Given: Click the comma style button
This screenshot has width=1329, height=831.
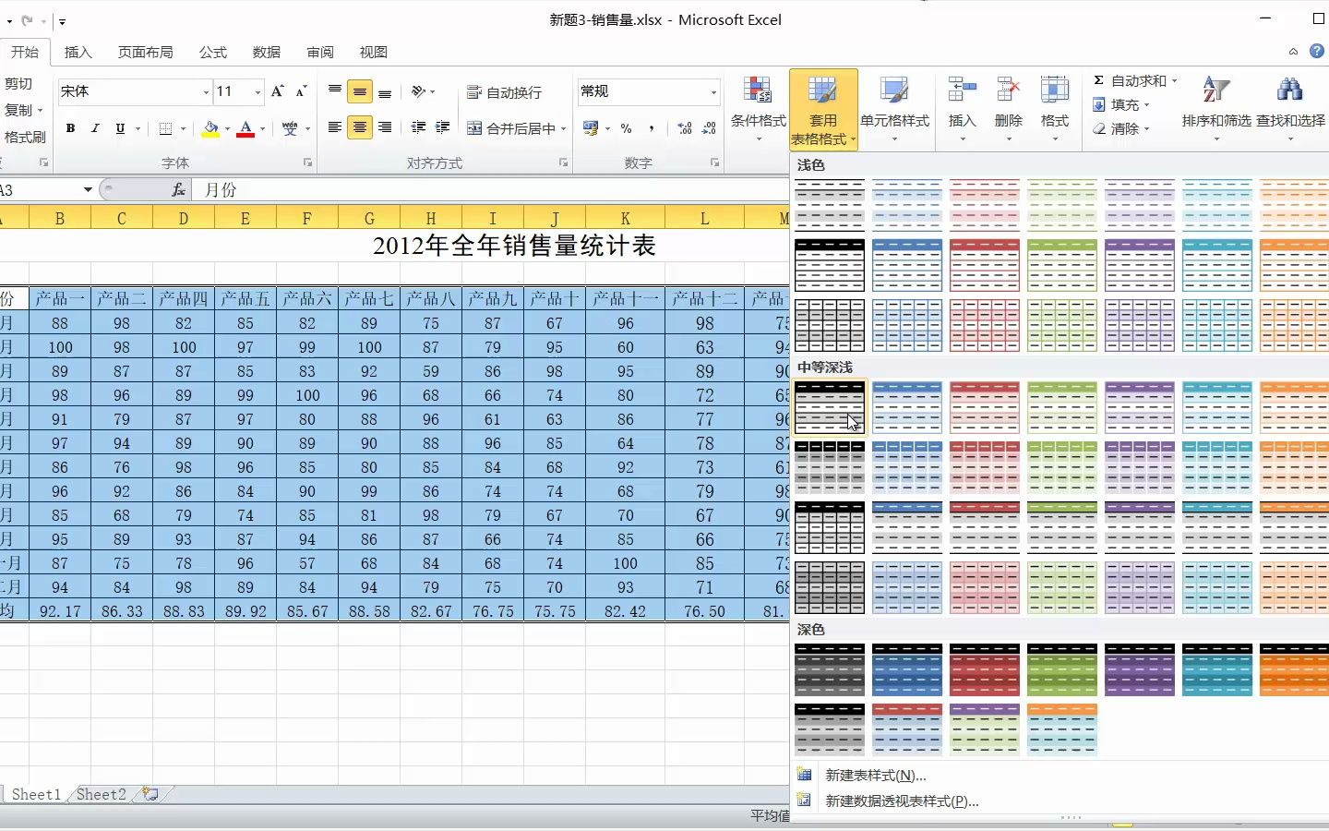Looking at the screenshot, I should coord(652,128).
